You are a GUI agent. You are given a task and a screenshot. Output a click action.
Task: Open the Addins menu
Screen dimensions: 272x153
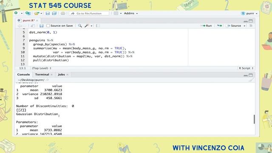(x=131, y=13)
